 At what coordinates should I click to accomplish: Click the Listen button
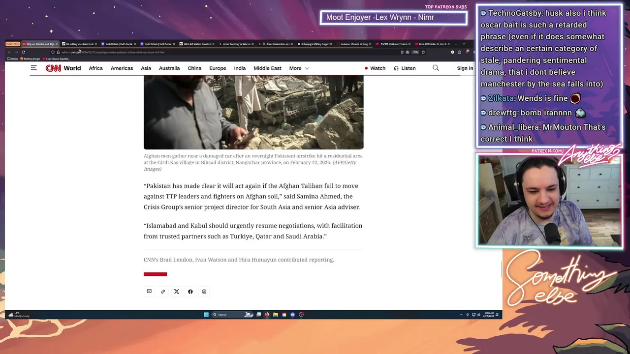tap(405, 68)
